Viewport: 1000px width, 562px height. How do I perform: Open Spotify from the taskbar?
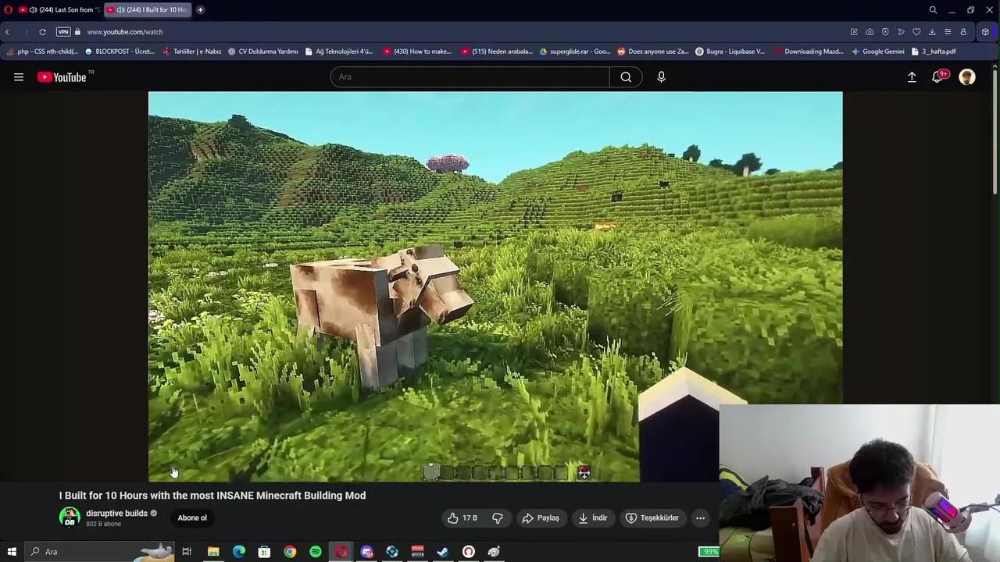316,552
